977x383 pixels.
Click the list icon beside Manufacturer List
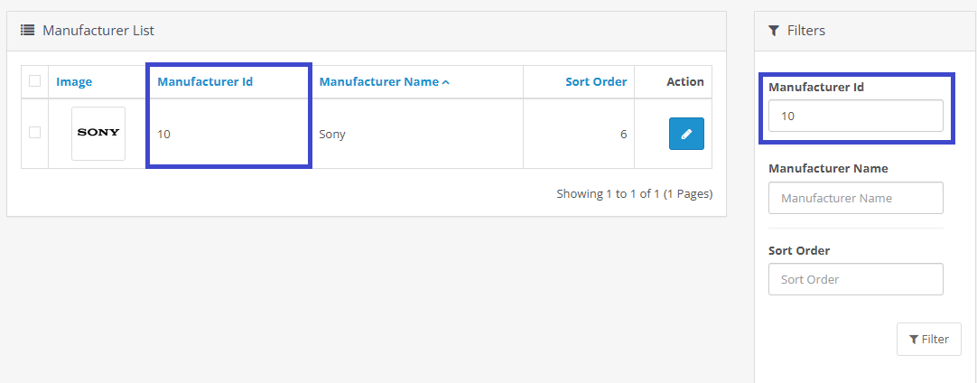pos(27,31)
